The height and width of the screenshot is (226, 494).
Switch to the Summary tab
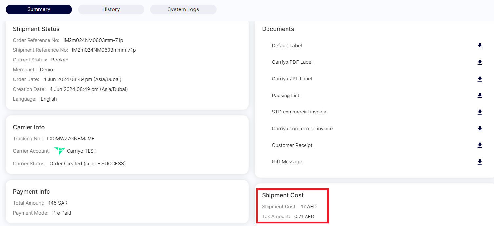[39, 9]
